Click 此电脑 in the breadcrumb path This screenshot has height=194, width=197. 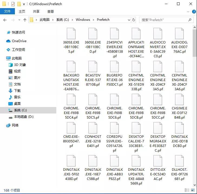click(x=45, y=20)
